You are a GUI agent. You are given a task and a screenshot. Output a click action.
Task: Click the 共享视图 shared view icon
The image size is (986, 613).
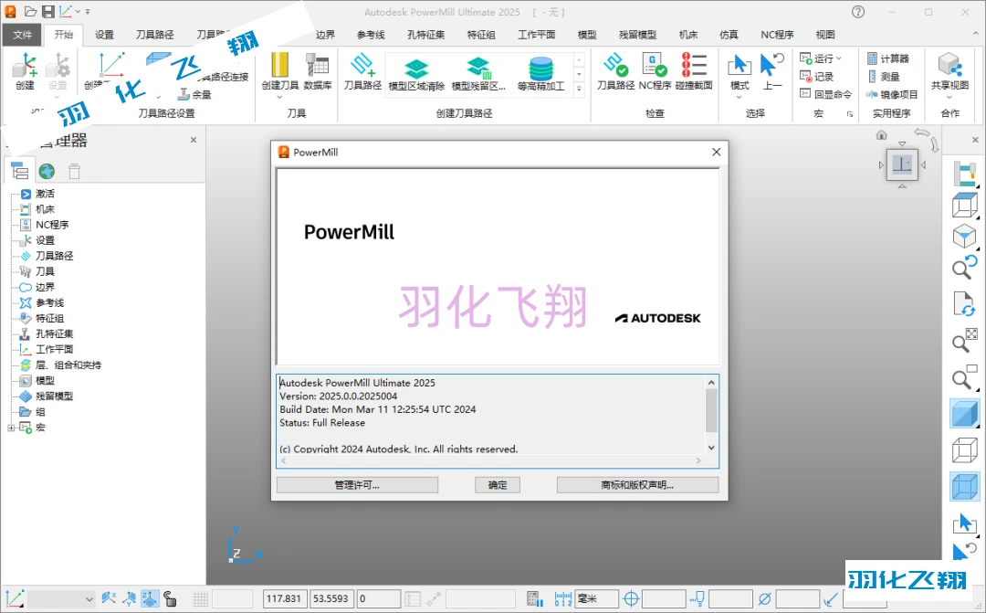pyautogui.click(x=949, y=65)
